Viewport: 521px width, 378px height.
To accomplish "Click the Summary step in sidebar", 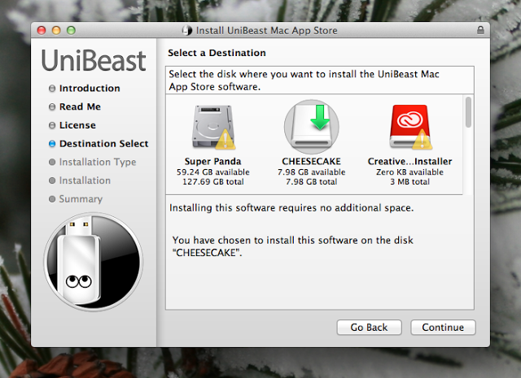I will 81,199.
